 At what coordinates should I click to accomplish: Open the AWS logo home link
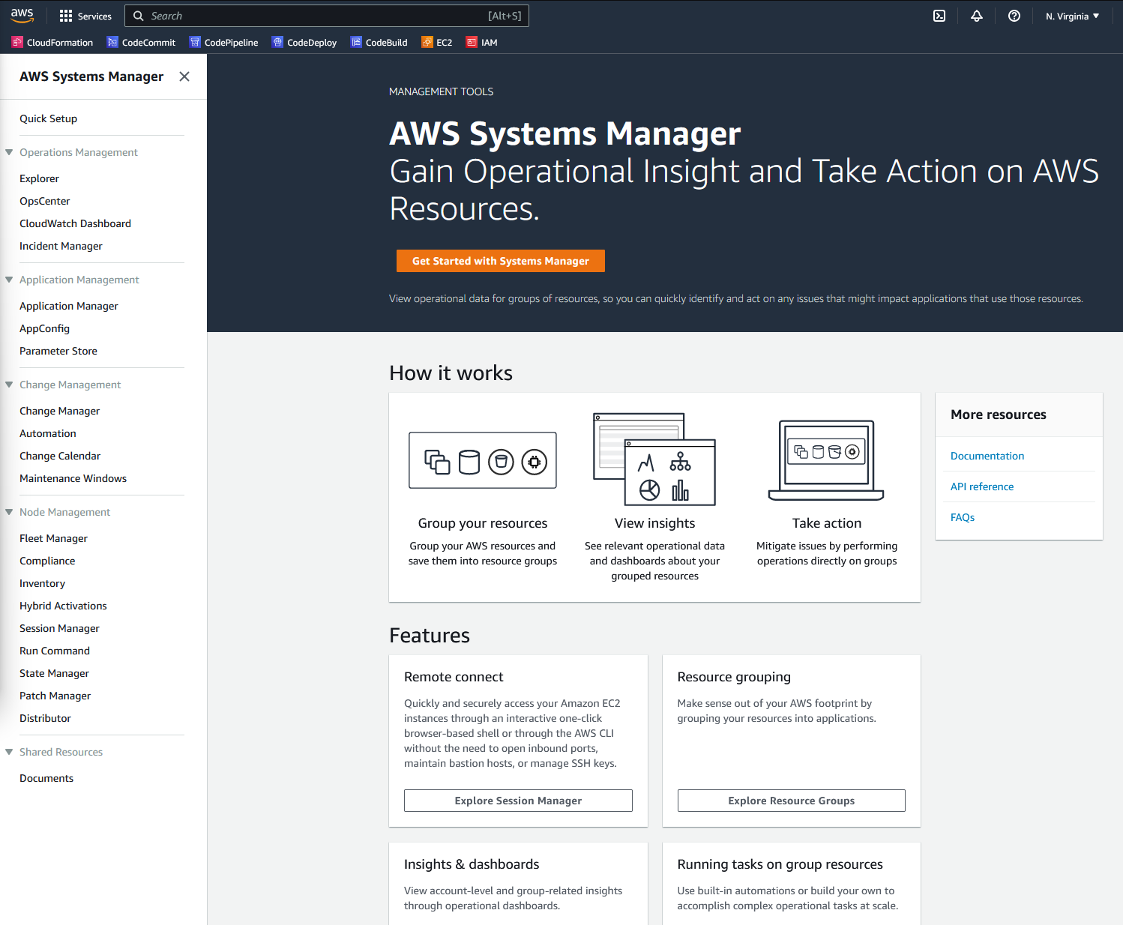[x=22, y=16]
